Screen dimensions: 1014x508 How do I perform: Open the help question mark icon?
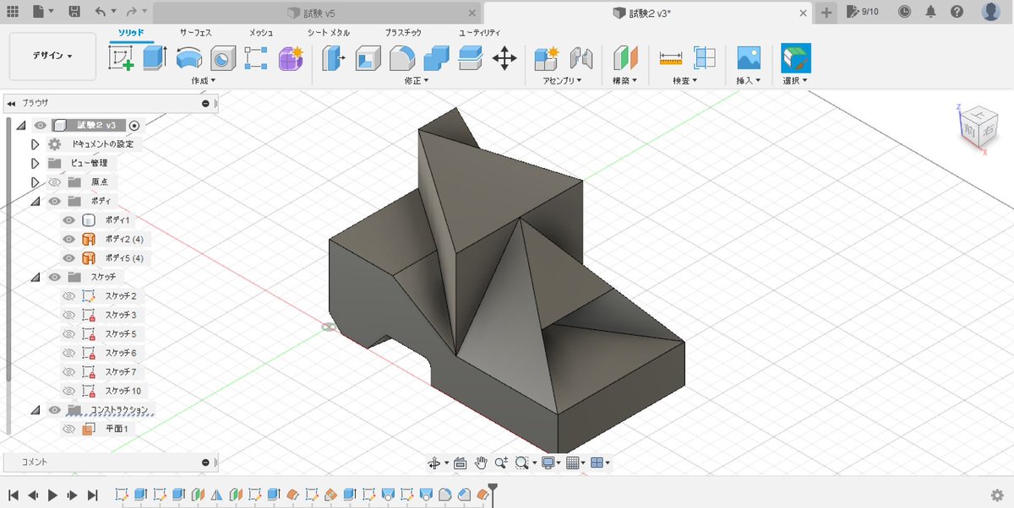[x=957, y=12]
